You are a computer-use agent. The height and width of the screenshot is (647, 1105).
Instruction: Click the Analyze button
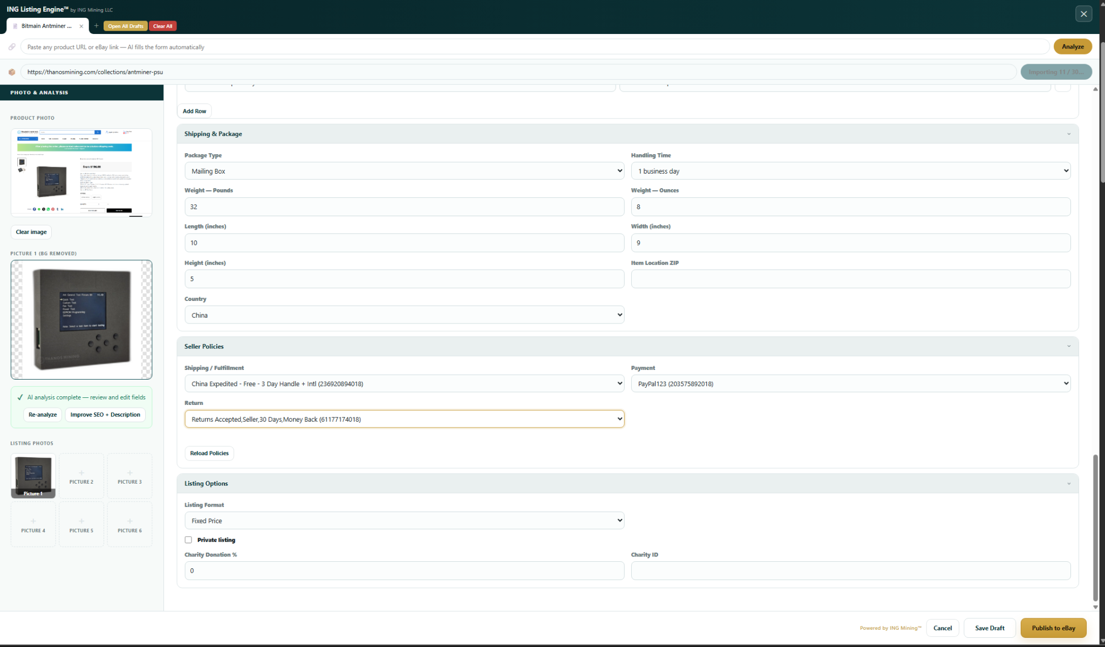(1073, 46)
